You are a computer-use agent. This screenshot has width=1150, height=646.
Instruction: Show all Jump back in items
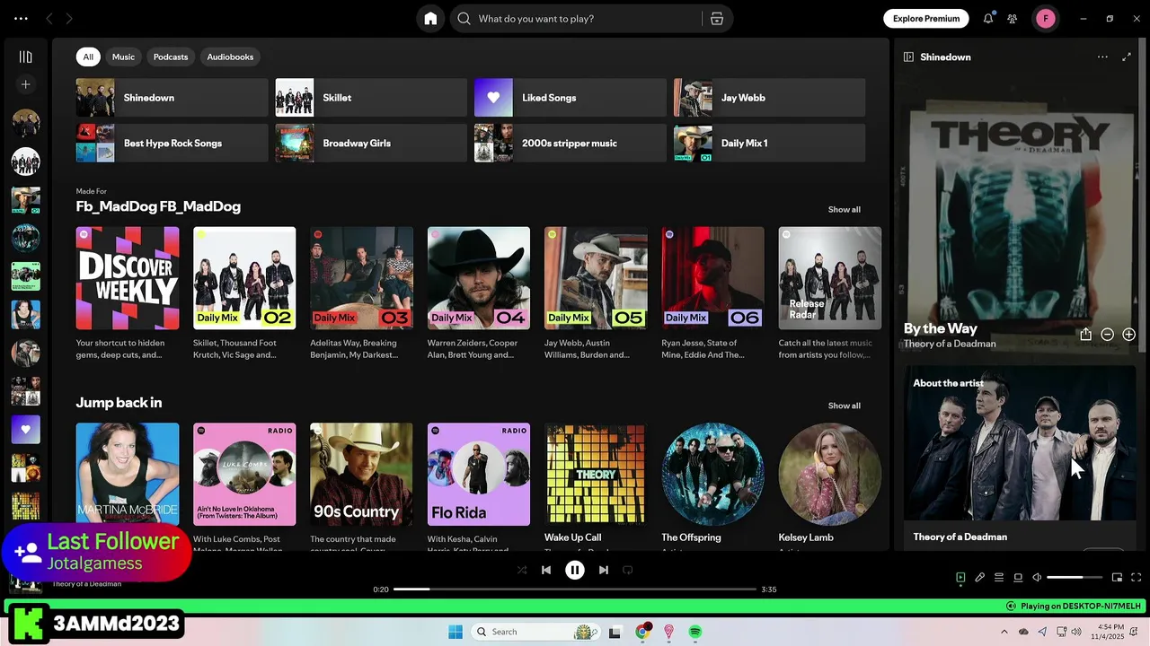[844, 406]
